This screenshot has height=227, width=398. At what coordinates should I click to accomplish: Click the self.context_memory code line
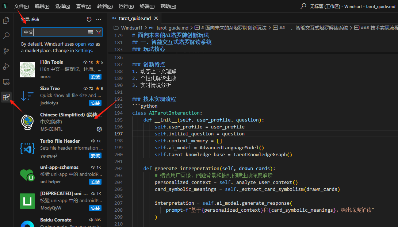tap(188, 141)
